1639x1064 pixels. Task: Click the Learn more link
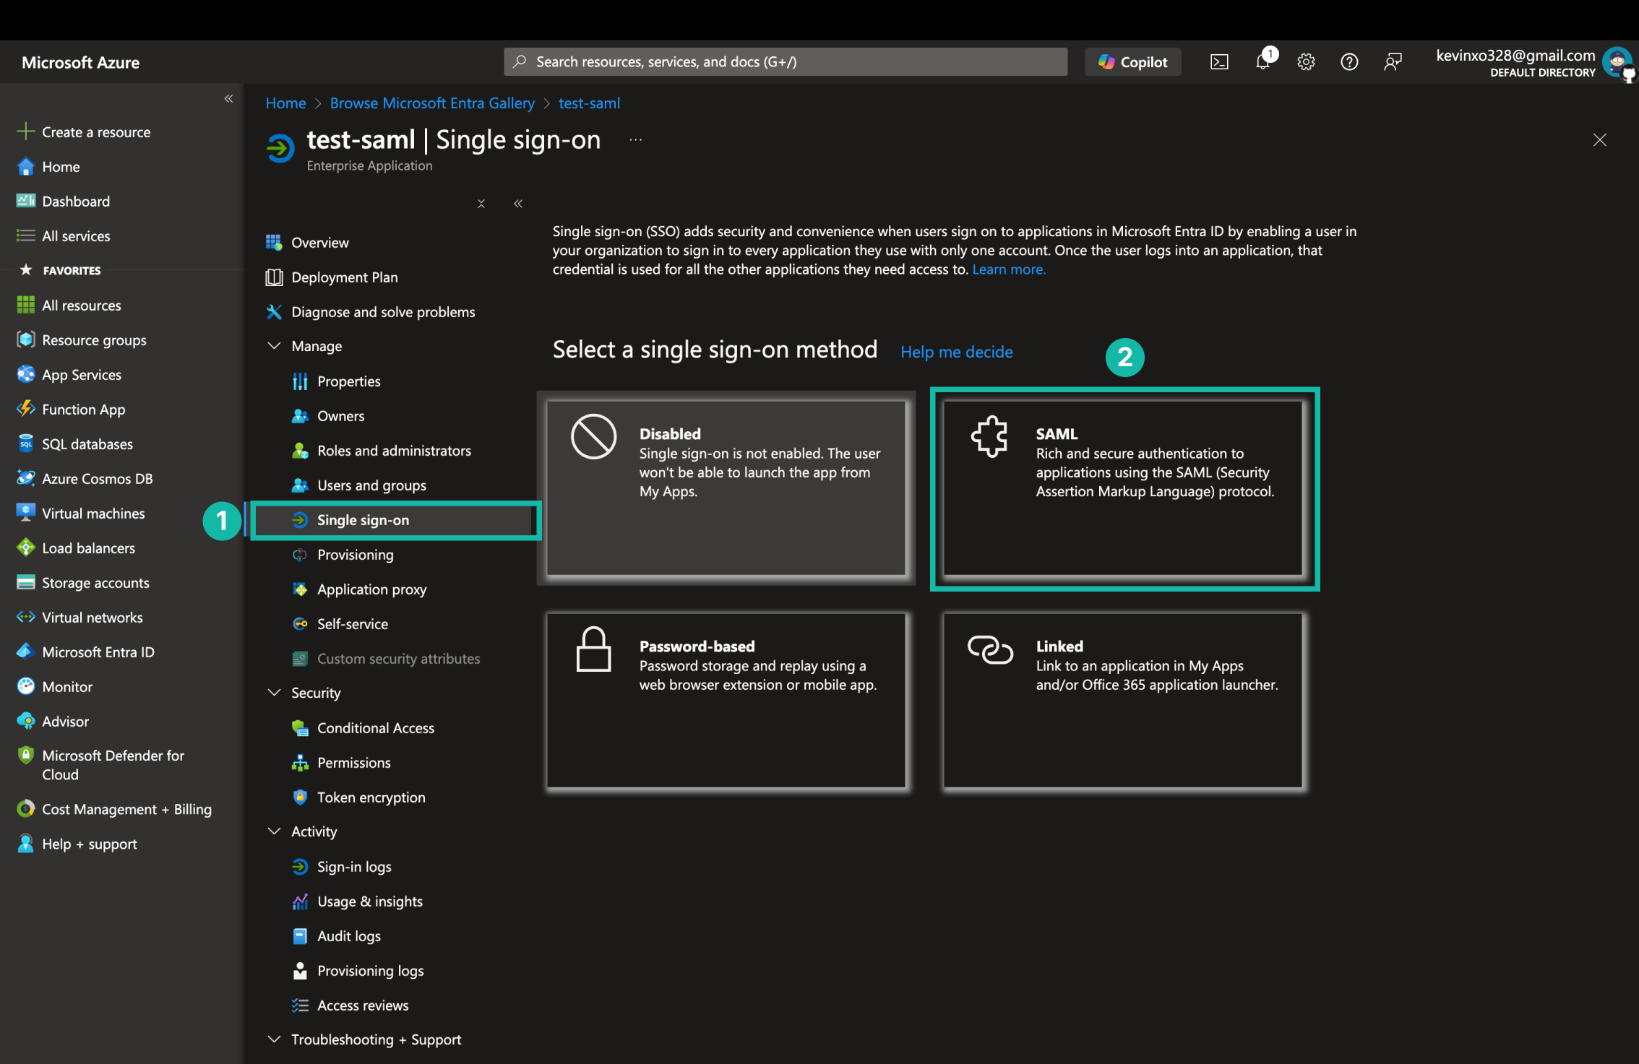(1009, 269)
